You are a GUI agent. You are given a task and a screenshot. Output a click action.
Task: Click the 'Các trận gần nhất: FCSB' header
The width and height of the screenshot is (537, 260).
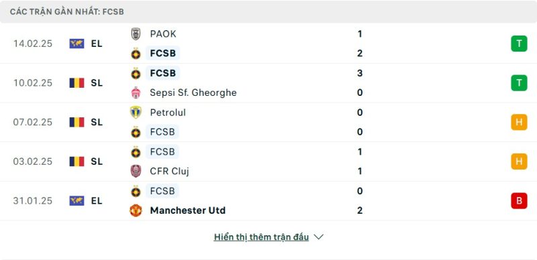tap(66, 12)
